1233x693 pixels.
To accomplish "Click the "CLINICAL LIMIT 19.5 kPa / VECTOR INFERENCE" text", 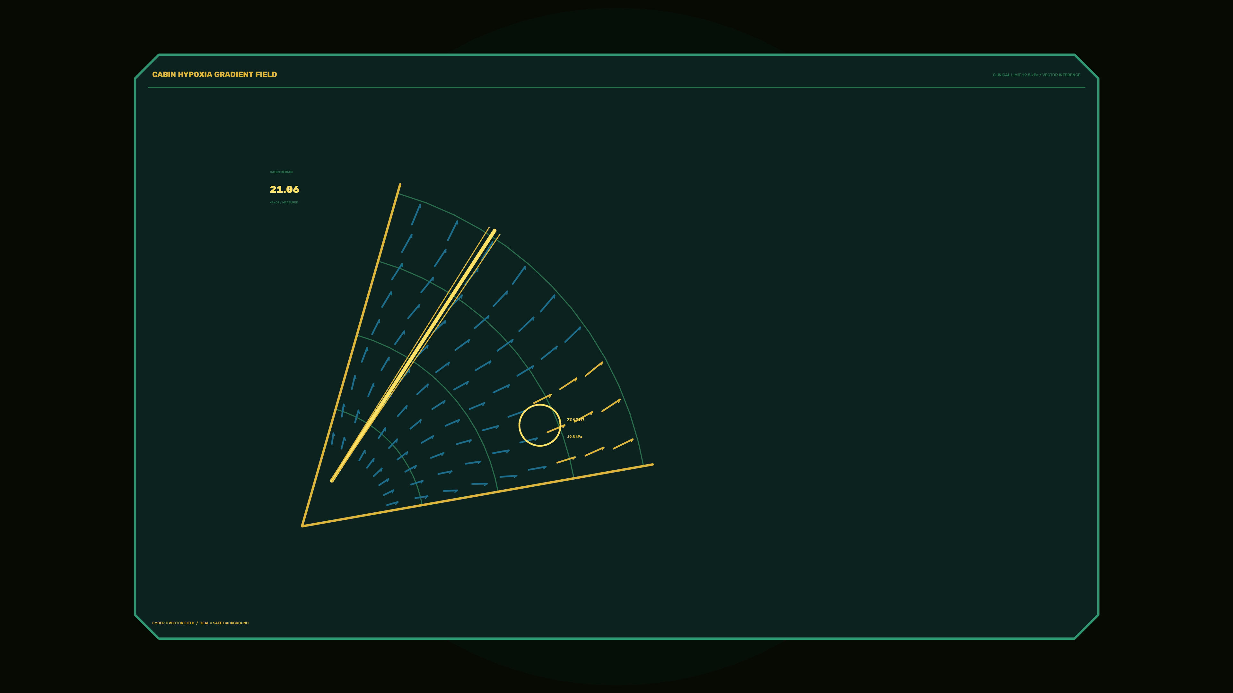I will [x=1036, y=75].
